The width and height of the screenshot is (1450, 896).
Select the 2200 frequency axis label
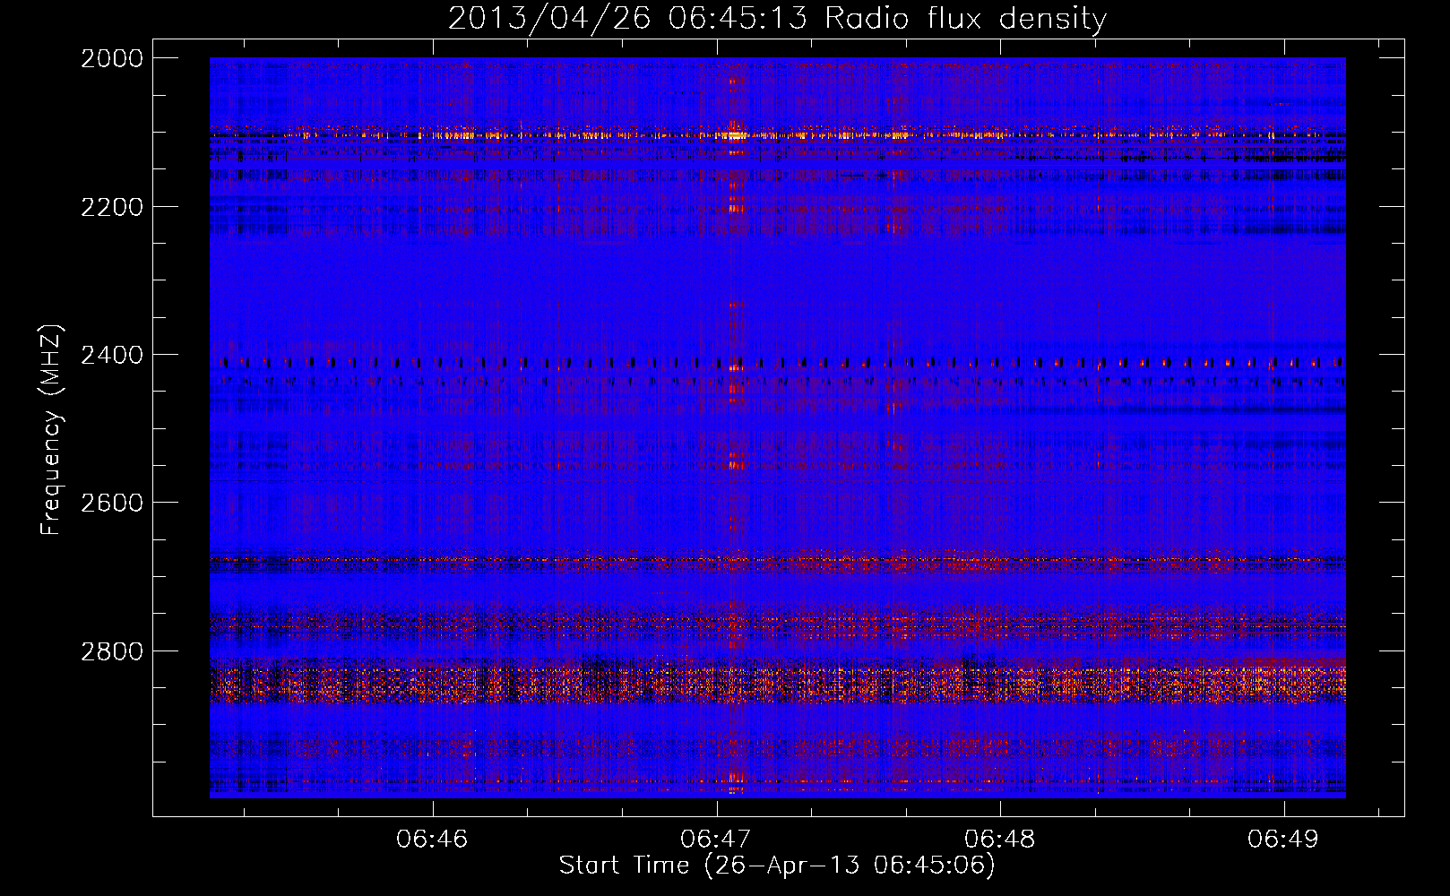point(112,207)
